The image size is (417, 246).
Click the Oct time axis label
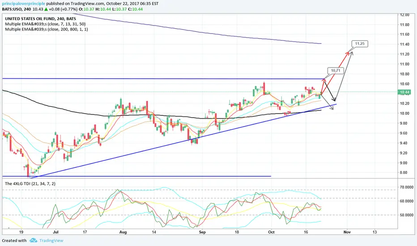click(x=271, y=232)
